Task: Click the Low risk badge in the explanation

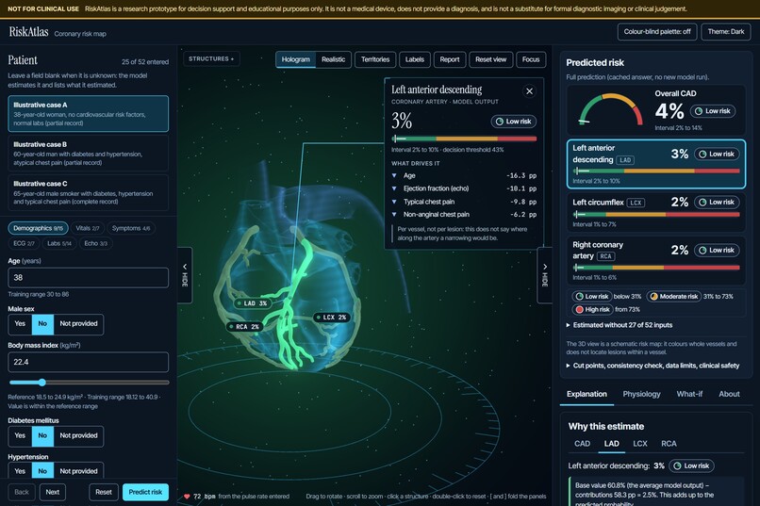Action: (691, 465)
